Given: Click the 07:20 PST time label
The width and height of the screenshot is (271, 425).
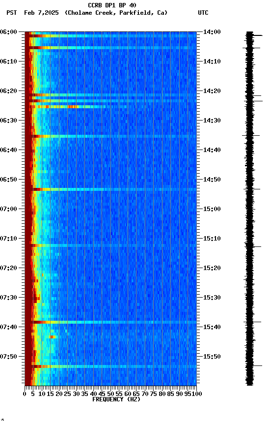Looking at the screenshot, I should pos(8,269).
